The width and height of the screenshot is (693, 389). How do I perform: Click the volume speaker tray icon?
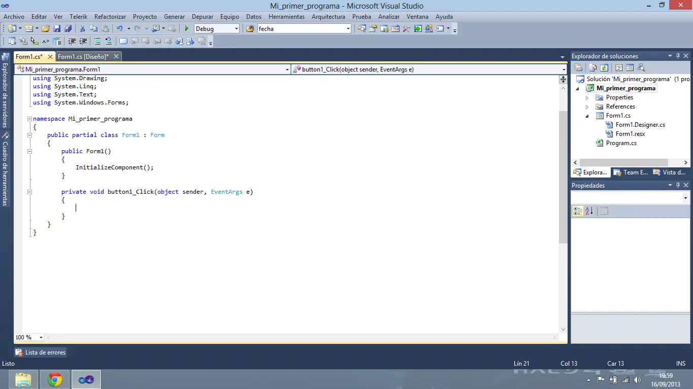[637, 380]
